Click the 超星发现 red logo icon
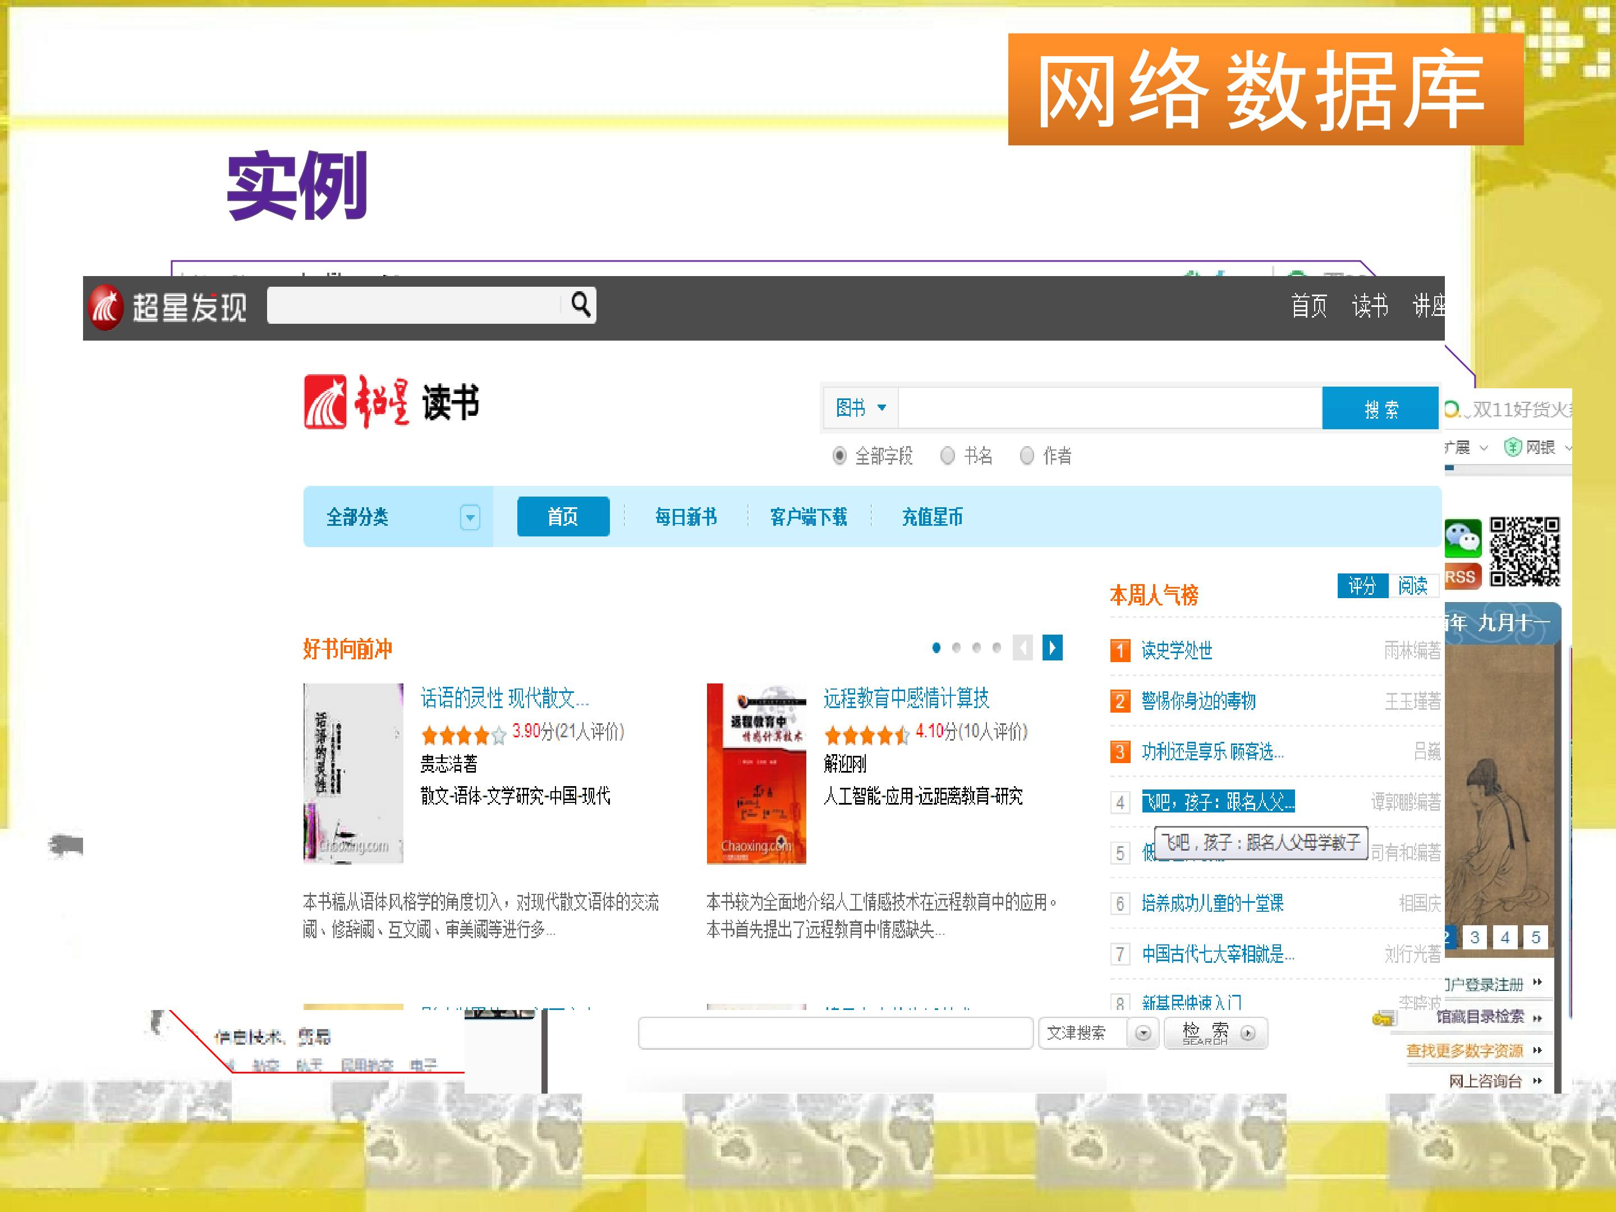This screenshot has height=1212, width=1616. tap(107, 307)
